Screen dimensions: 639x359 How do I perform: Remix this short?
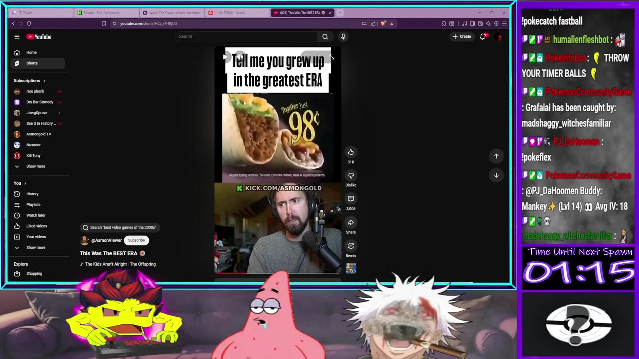pyautogui.click(x=351, y=246)
